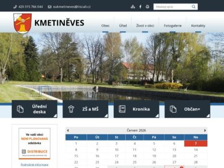Open the Fotogalerie menu
Viewport: 224px width, 168px height.
(x=172, y=26)
